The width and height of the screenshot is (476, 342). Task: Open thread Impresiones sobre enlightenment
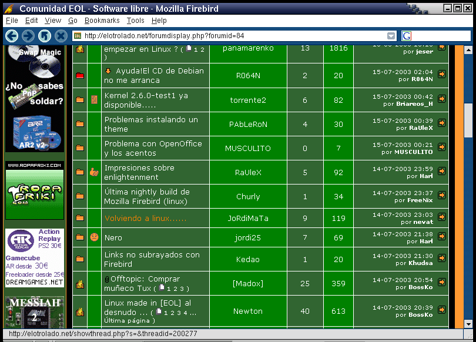point(139,172)
